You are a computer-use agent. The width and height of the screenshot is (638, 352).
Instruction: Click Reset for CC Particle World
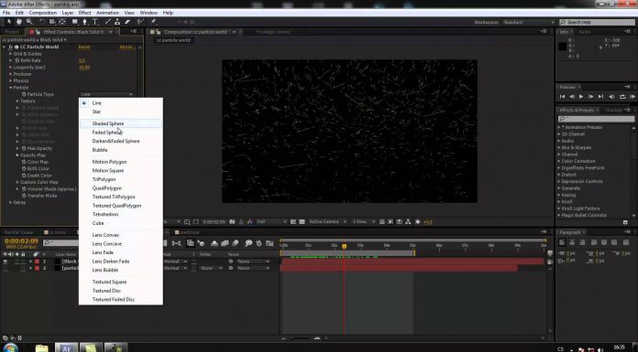click(84, 48)
